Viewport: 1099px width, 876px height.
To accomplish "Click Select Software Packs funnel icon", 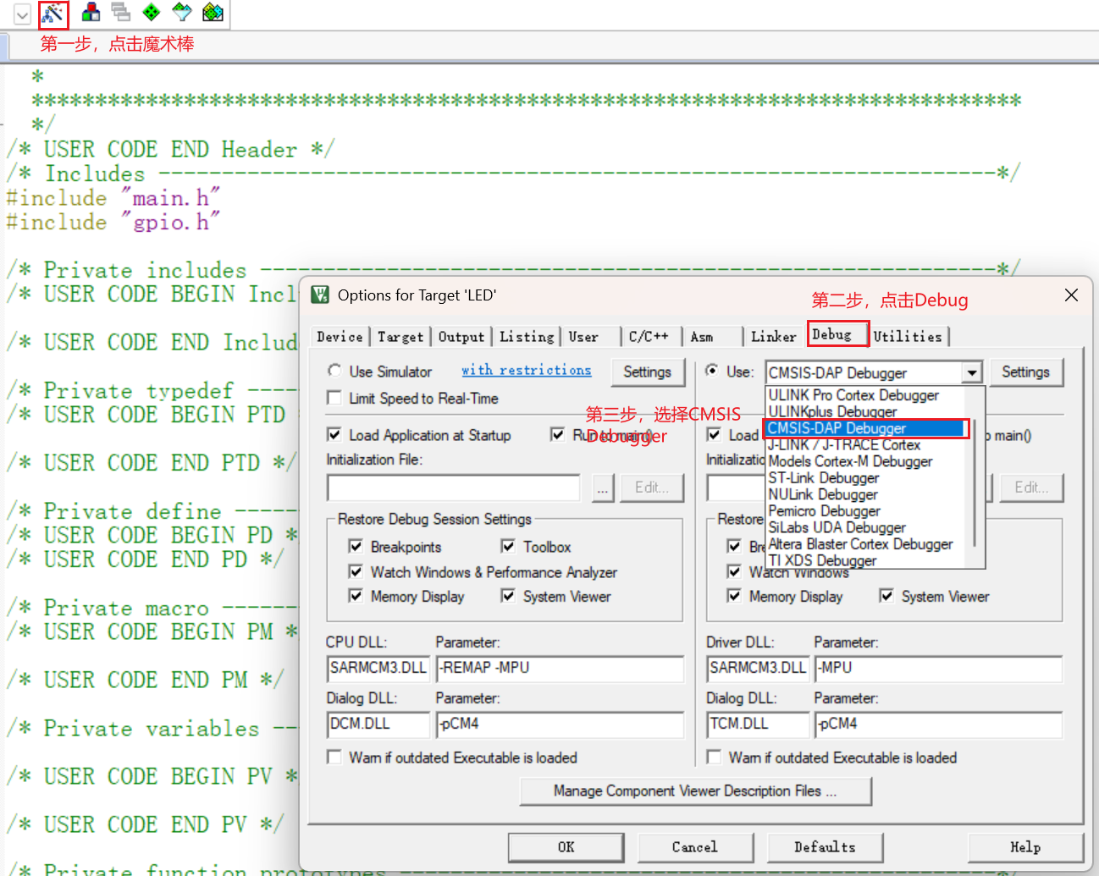I will coord(182,13).
